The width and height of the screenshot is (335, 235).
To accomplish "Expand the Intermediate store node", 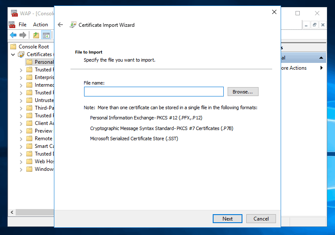I will (21, 85).
